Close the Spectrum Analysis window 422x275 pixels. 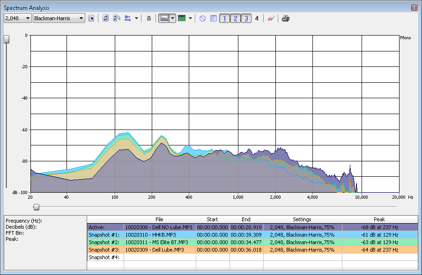414,7
